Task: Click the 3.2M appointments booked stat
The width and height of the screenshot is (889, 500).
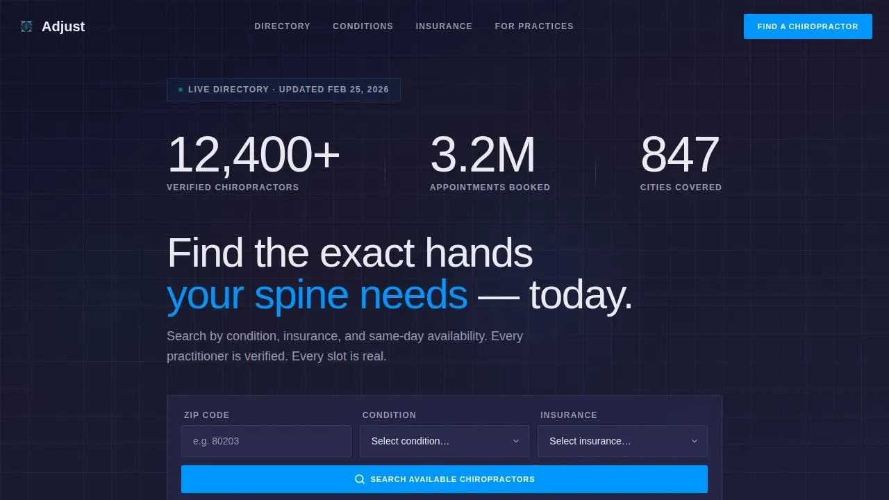Action: click(490, 162)
